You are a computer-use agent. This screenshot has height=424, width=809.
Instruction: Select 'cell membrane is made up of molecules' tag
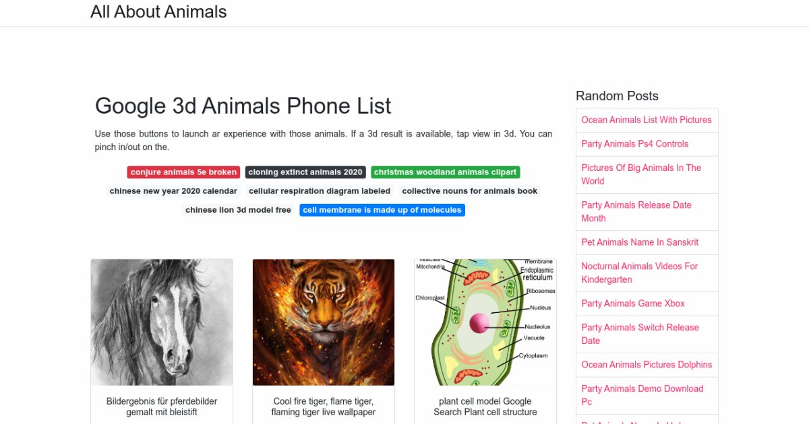[x=382, y=210]
